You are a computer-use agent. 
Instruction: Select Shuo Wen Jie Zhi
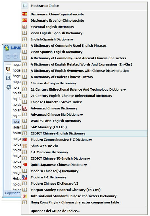click(x=84, y=146)
